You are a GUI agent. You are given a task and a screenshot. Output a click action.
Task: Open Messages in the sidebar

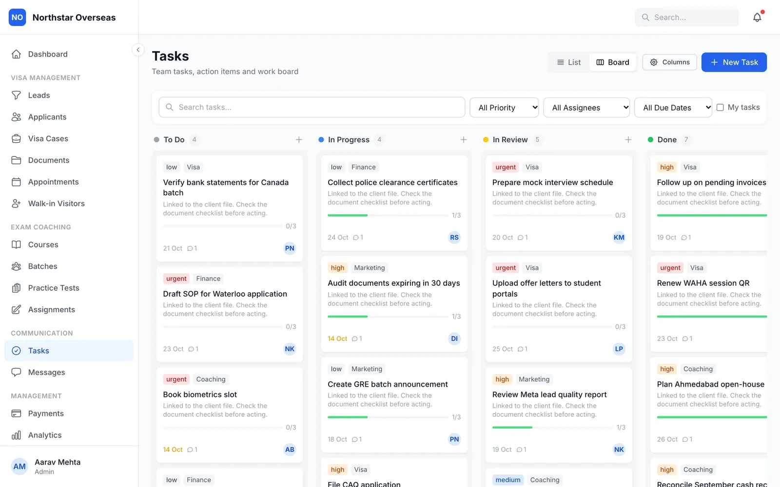[x=69, y=373]
